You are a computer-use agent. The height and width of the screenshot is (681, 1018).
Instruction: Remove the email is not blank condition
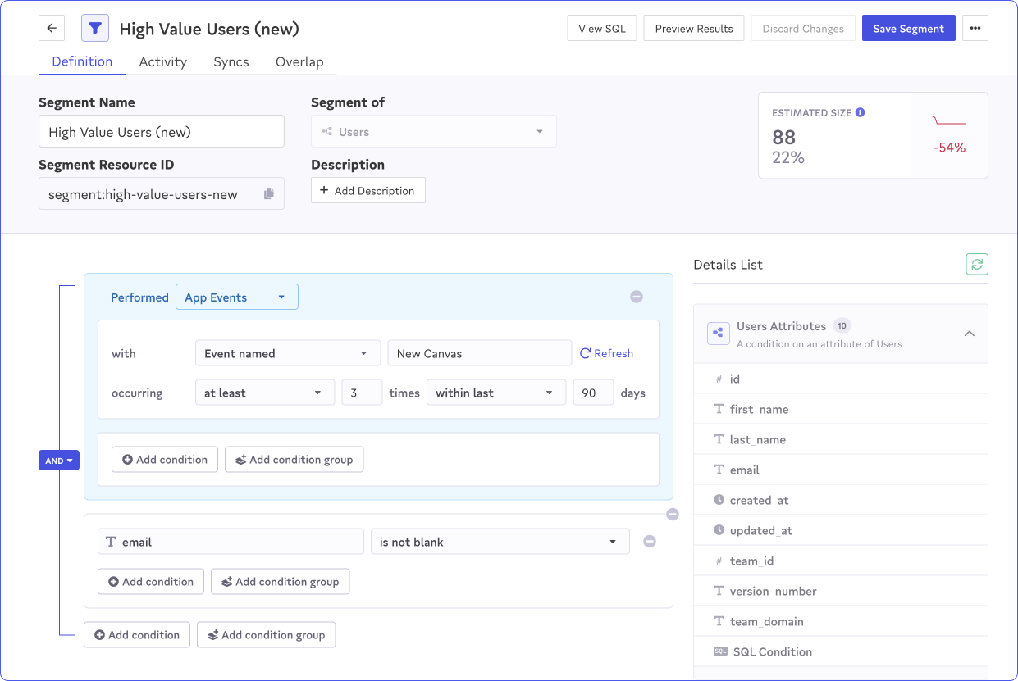649,542
